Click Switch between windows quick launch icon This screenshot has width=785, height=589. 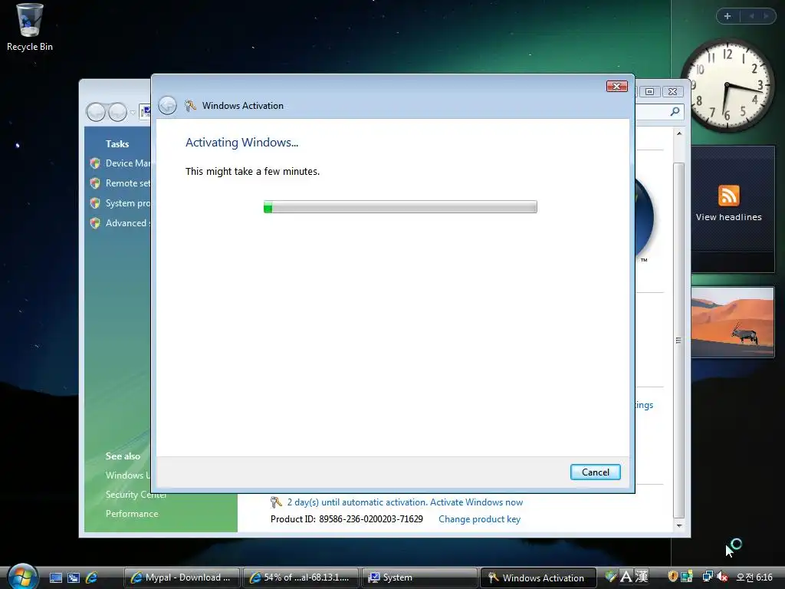74,577
